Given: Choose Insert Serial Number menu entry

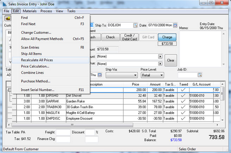Looking at the screenshot, I should (x=37, y=90).
